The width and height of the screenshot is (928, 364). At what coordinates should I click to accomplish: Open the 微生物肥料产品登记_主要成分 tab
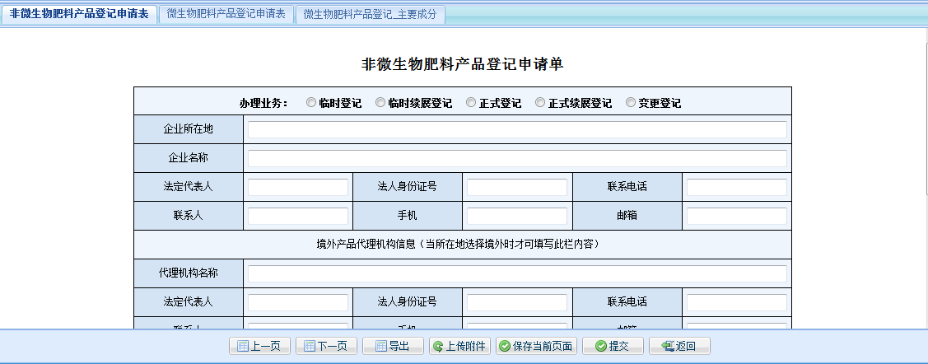pyautogui.click(x=371, y=15)
